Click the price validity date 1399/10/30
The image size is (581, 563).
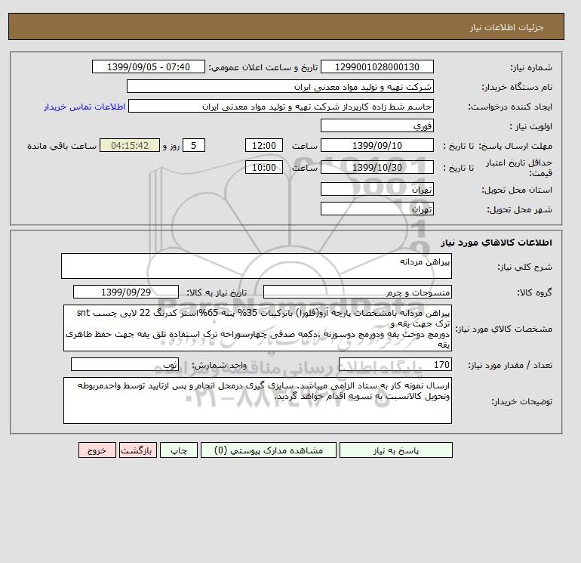pyautogui.click(x=377, y=167)
